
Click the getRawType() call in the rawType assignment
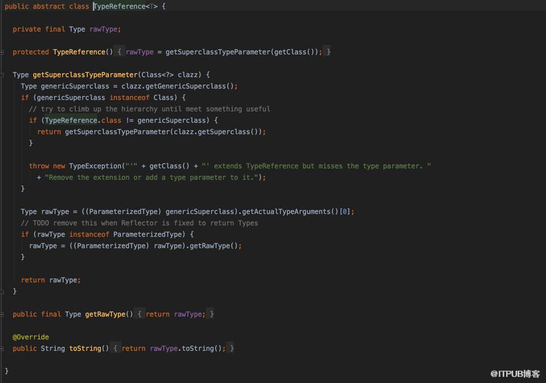214,246
